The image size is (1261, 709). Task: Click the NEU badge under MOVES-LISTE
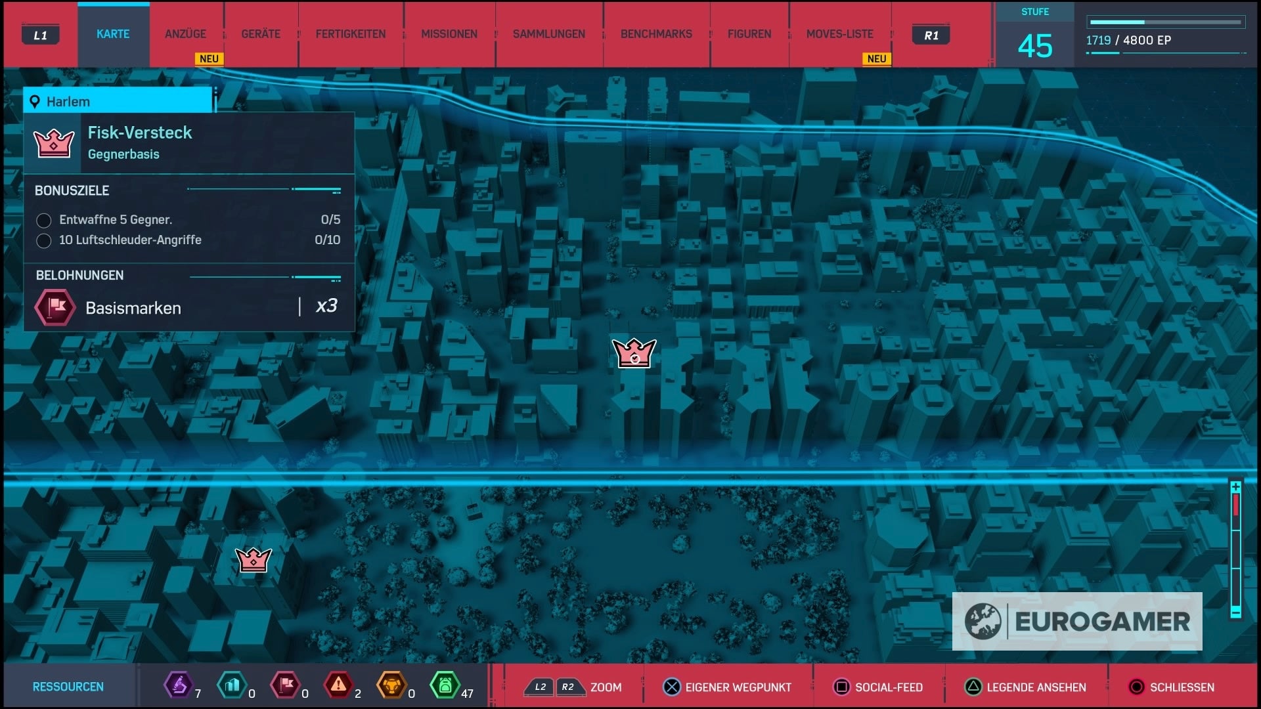[877, 58]
